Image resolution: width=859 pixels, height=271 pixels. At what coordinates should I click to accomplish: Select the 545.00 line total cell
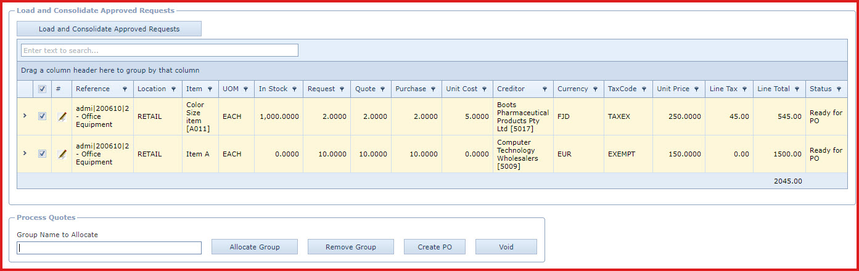point(779,116)
